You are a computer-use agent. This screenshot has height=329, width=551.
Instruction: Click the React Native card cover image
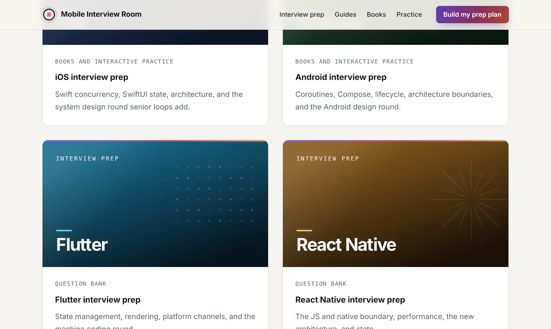(396, 204)
